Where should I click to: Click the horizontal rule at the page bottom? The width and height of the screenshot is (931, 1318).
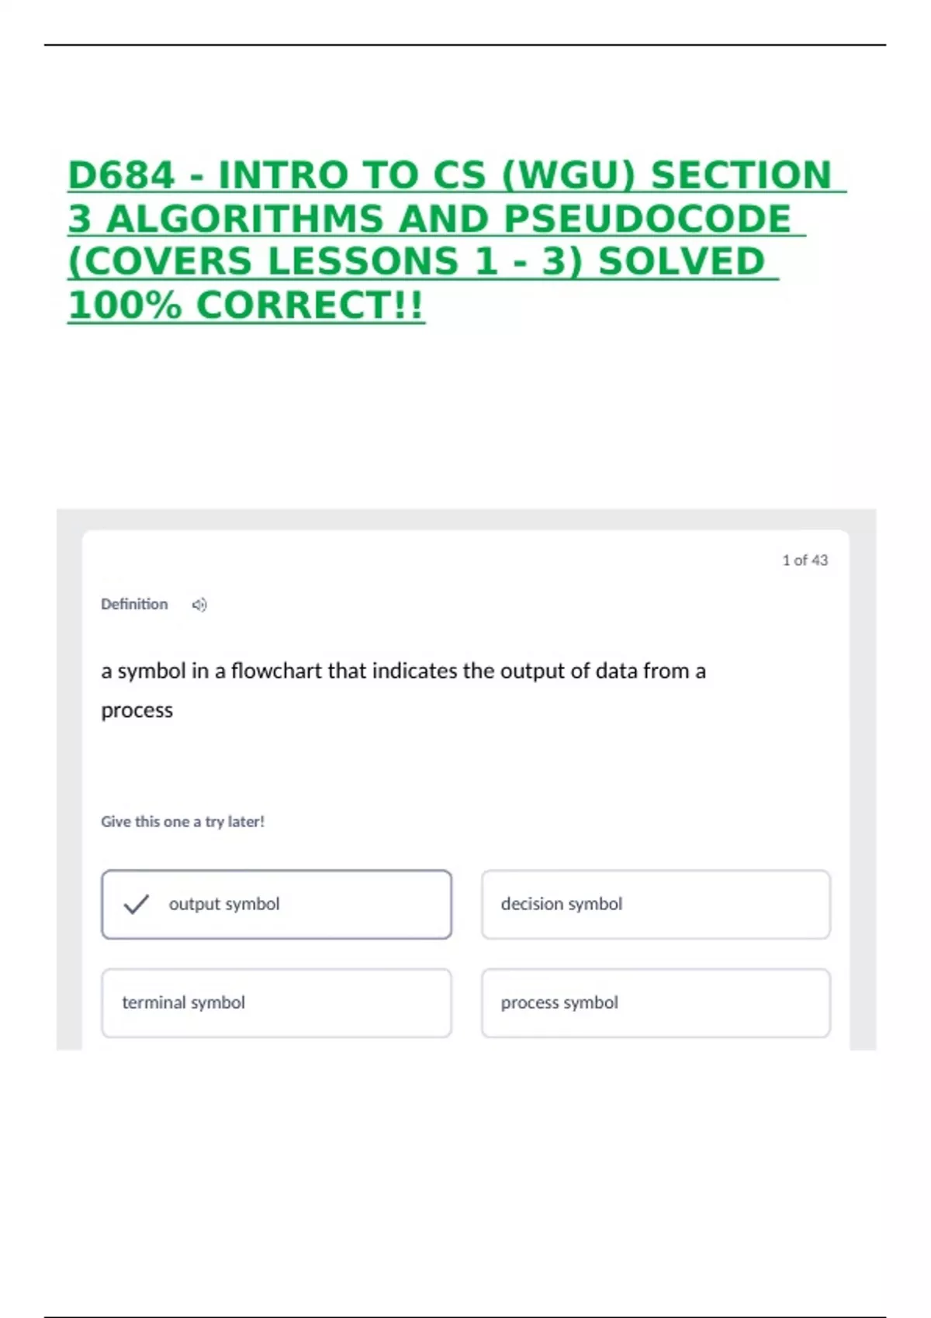click(x=465, y=1316)
